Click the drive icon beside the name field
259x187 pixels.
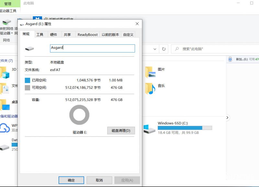click(x=29, y=49)
